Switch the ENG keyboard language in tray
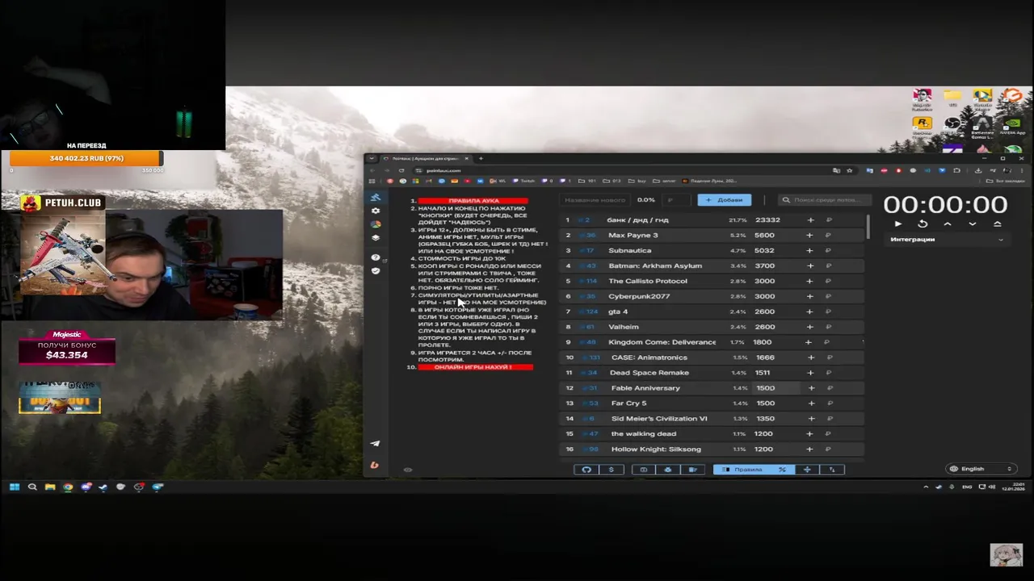 (966, 487)
